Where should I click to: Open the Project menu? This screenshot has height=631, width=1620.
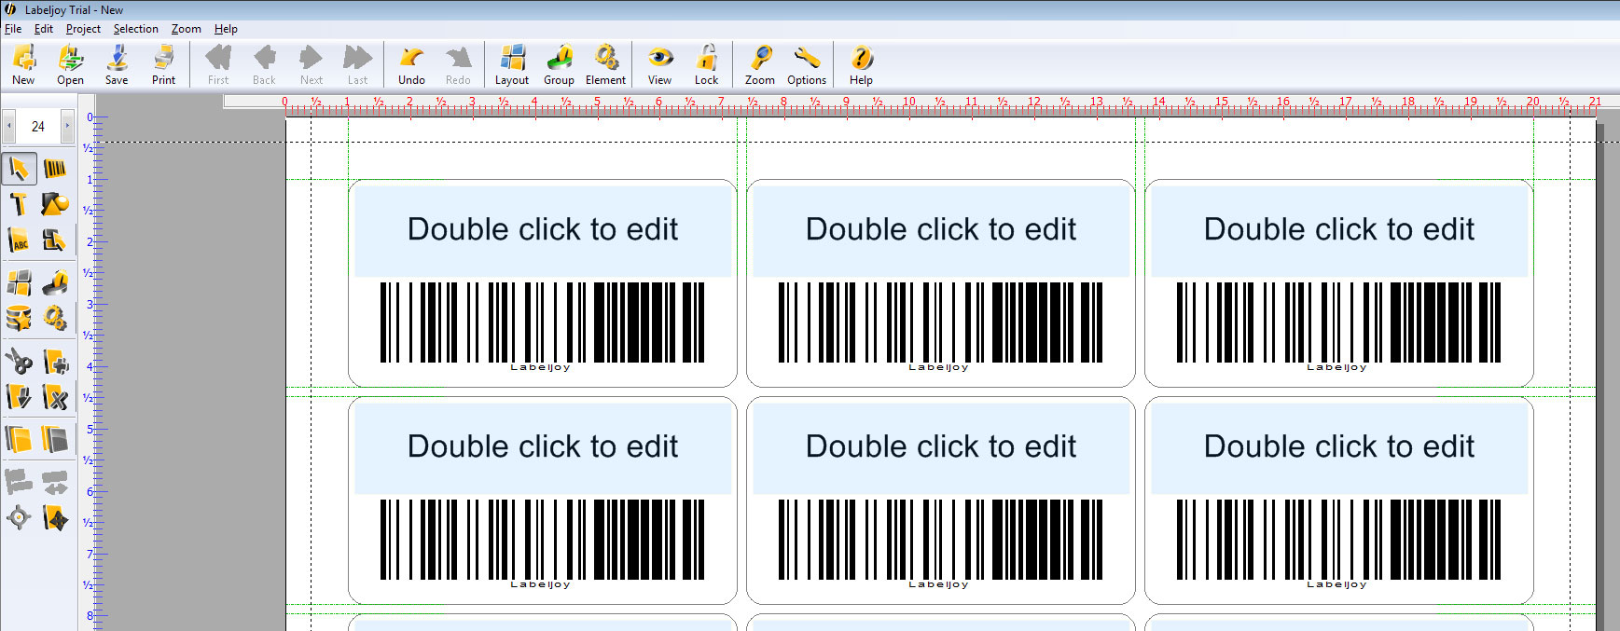coord(83,29)
